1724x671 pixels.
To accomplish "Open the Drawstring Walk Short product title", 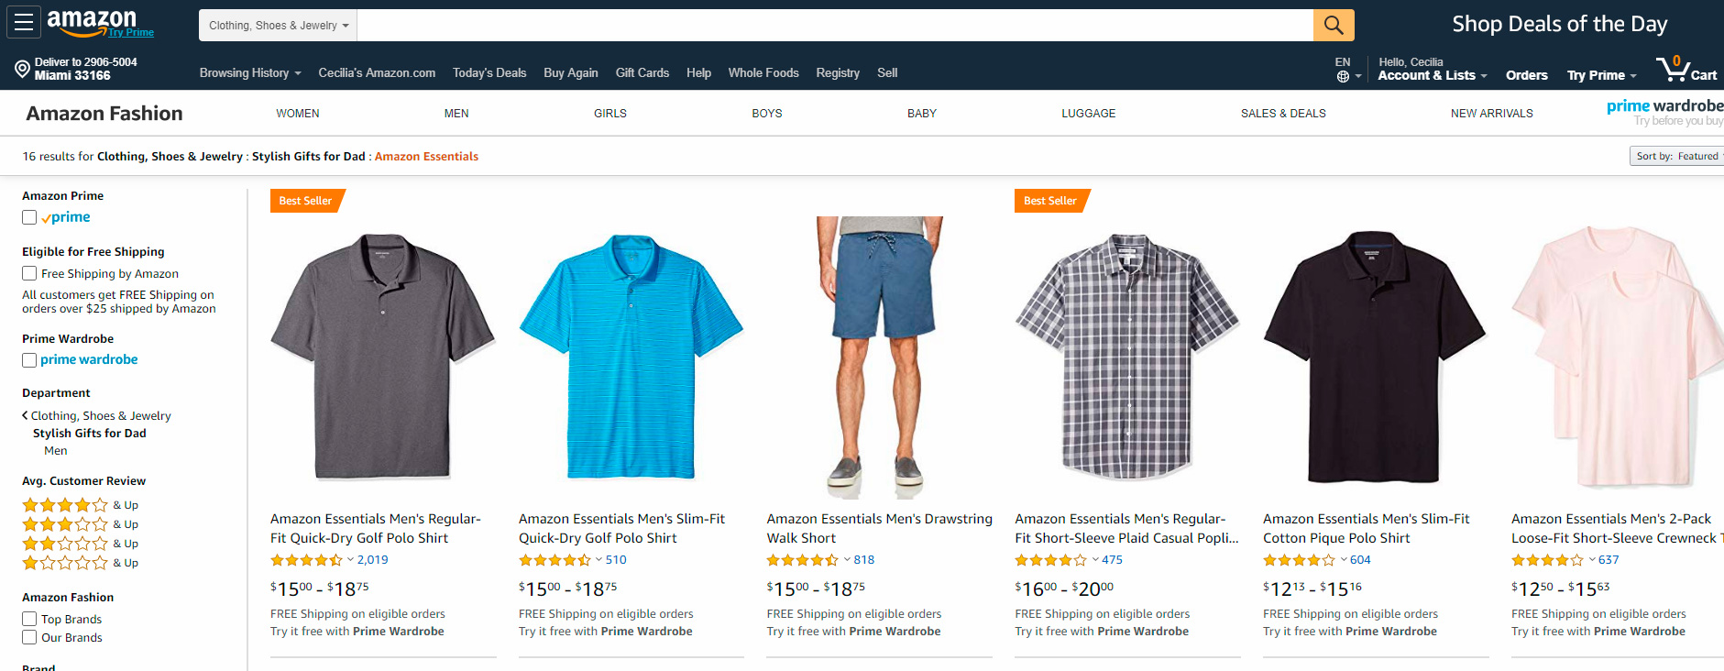I will pos(880,528).
